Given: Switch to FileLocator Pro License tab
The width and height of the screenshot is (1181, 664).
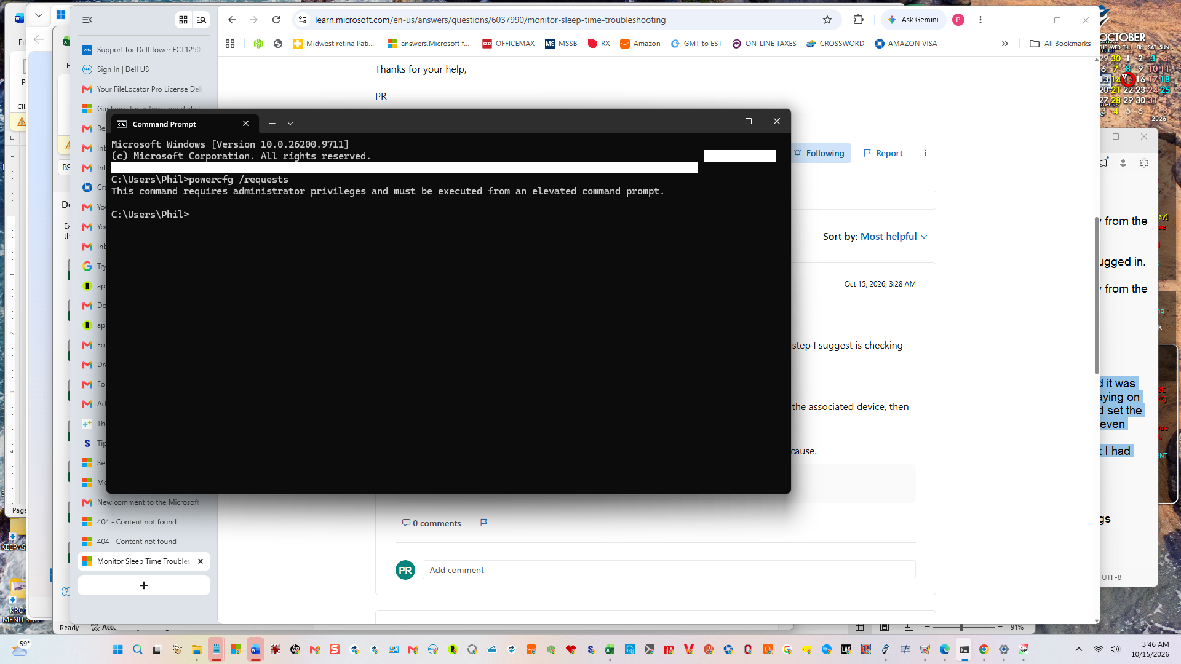Looking at the screenshot, I should coord(144,89).
